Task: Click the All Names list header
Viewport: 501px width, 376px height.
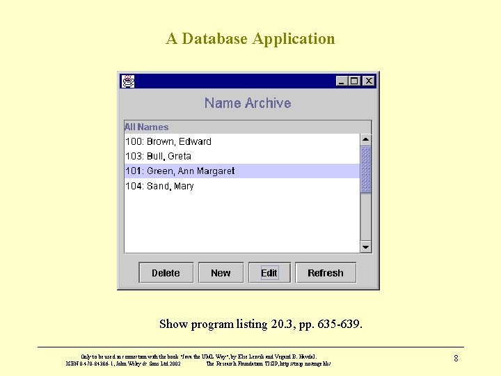Action: 248,127
